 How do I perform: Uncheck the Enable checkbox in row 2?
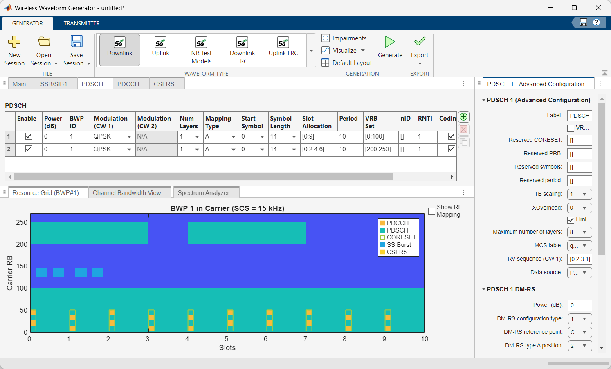click(29, 149)
